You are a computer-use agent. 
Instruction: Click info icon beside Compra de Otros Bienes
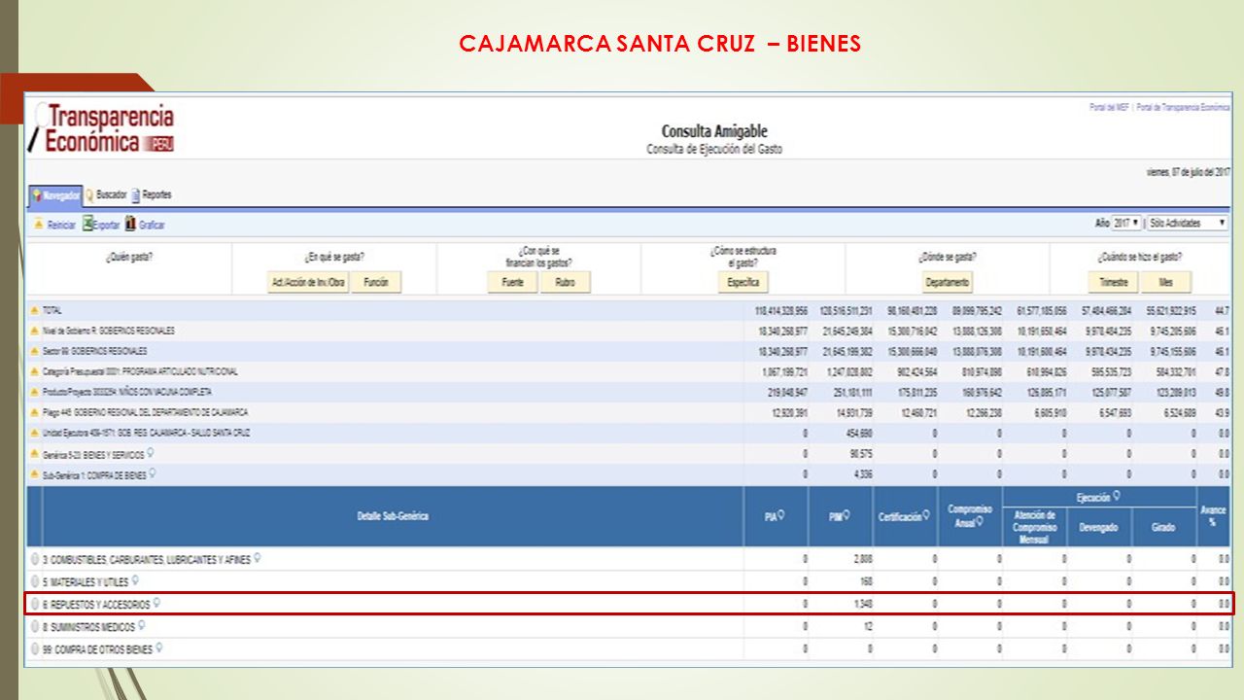(x=159, y=647)
